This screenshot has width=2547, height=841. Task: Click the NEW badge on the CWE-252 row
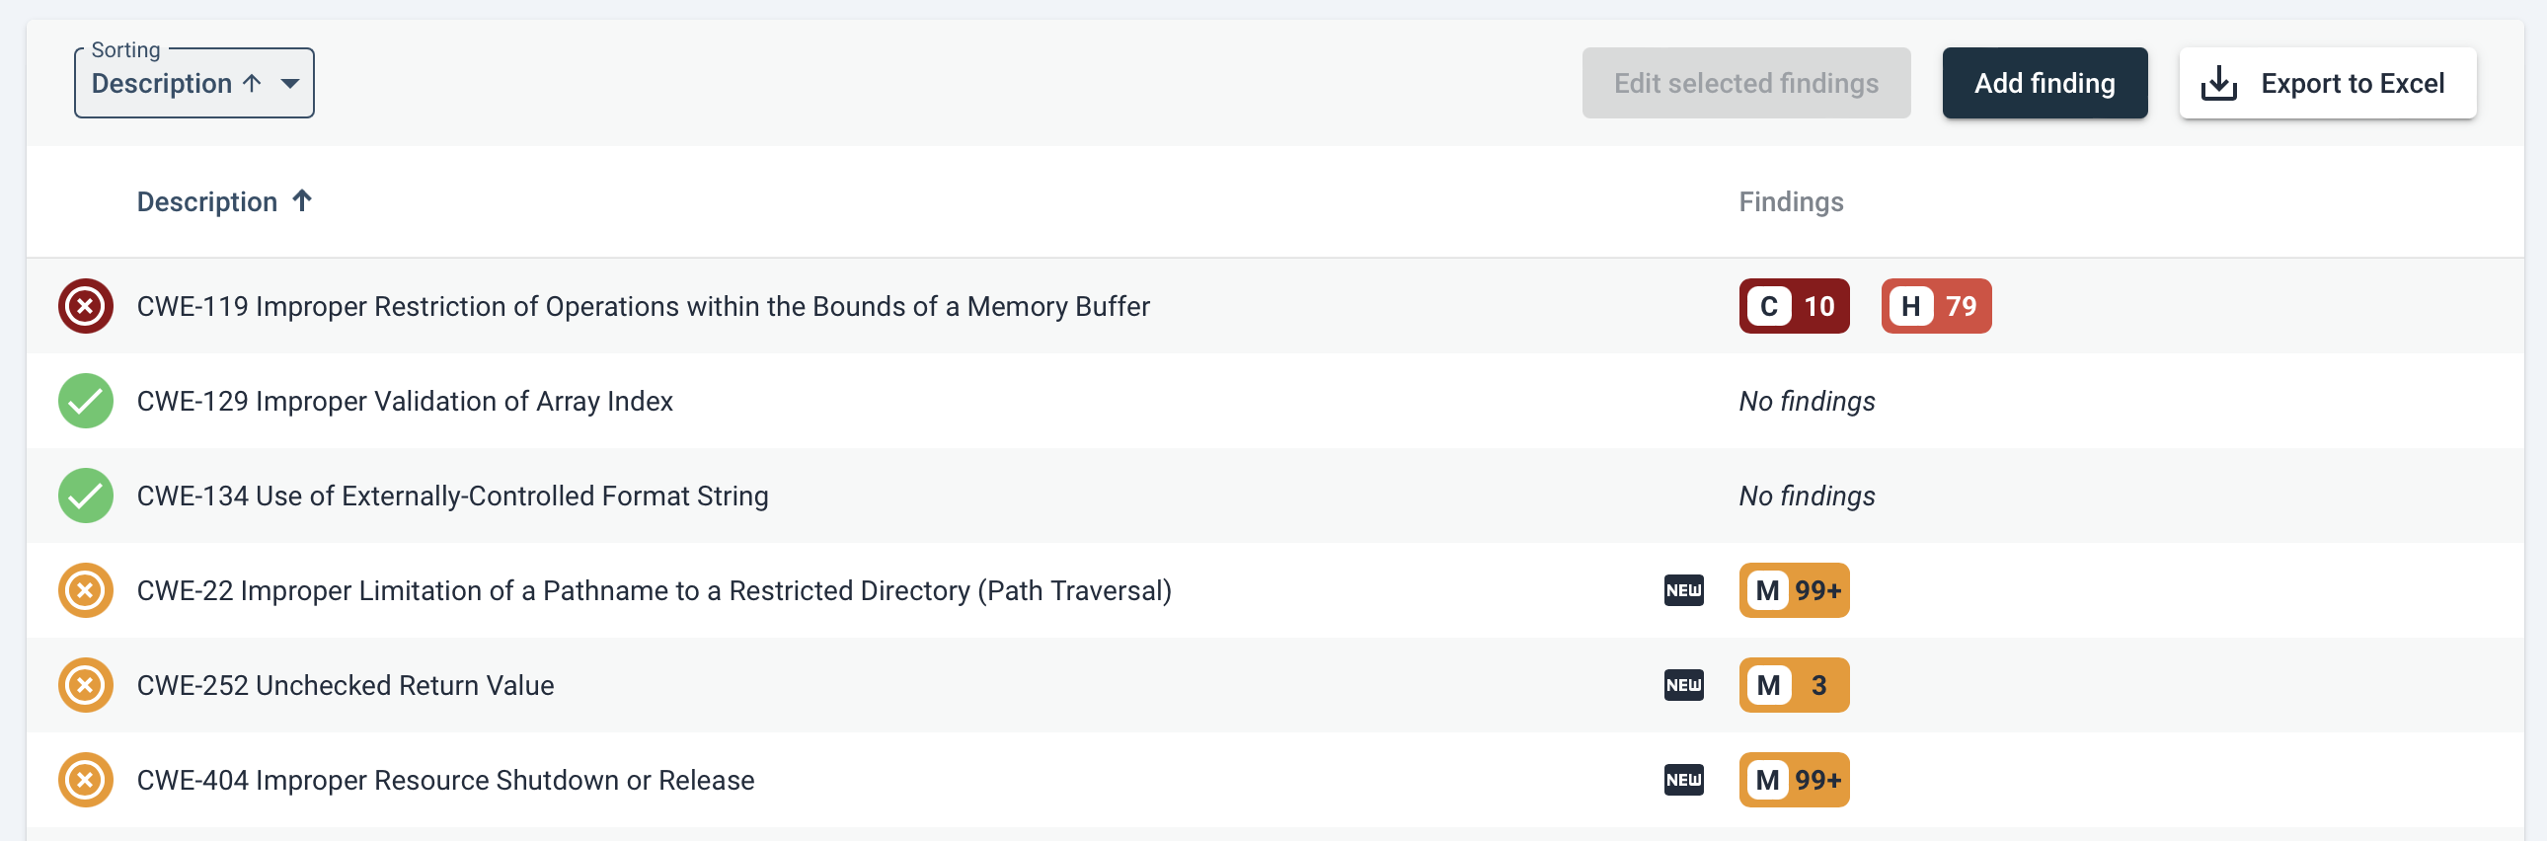[1683, 686]
